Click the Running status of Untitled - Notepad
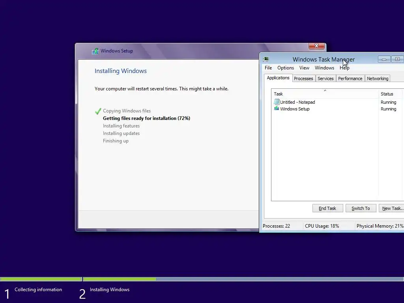 (388, 102)
